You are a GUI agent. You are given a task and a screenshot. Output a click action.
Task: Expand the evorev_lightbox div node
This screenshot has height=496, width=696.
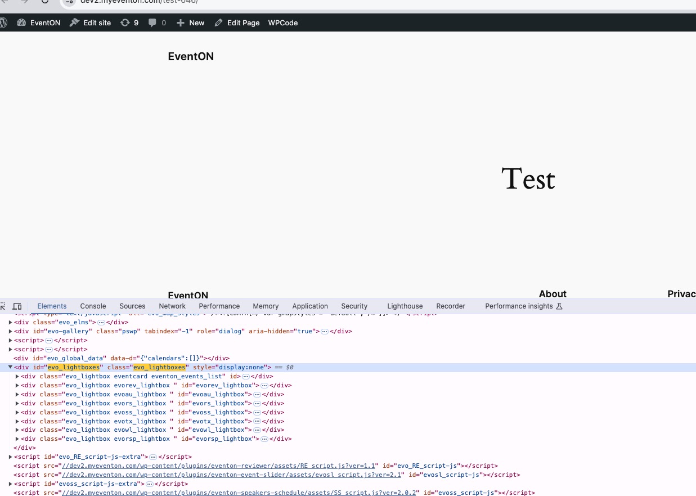coord(17,385)
